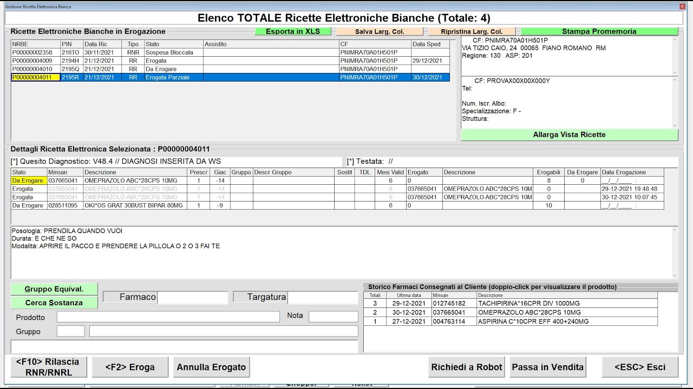Screen dimensions: 693x389
Task: Click the Cerca Sostanza button
Action: tap(54, 303)
